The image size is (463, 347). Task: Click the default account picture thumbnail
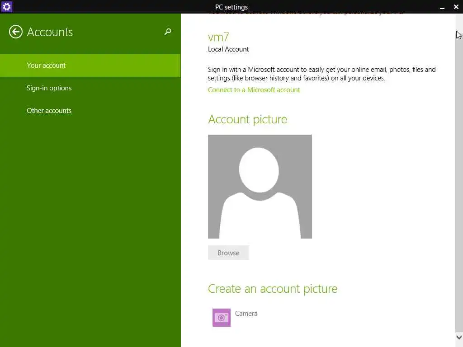coord(260,187)
